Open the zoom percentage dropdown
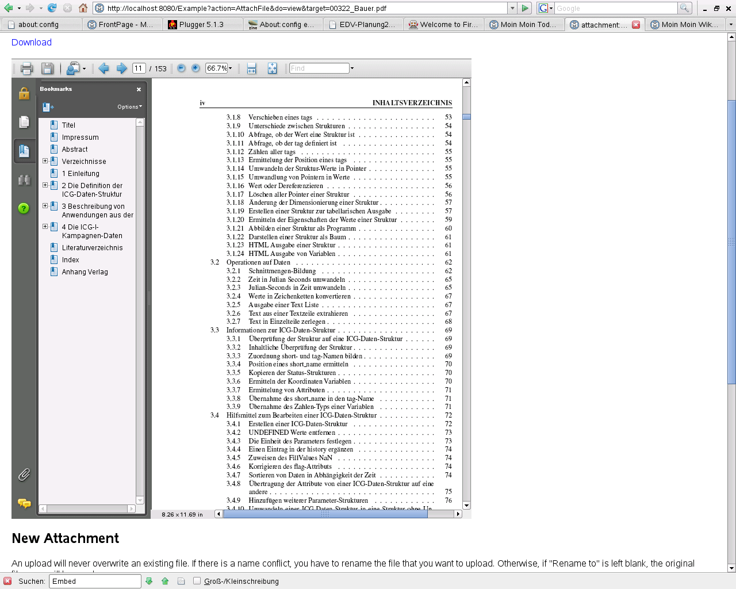 coord(230,68)
